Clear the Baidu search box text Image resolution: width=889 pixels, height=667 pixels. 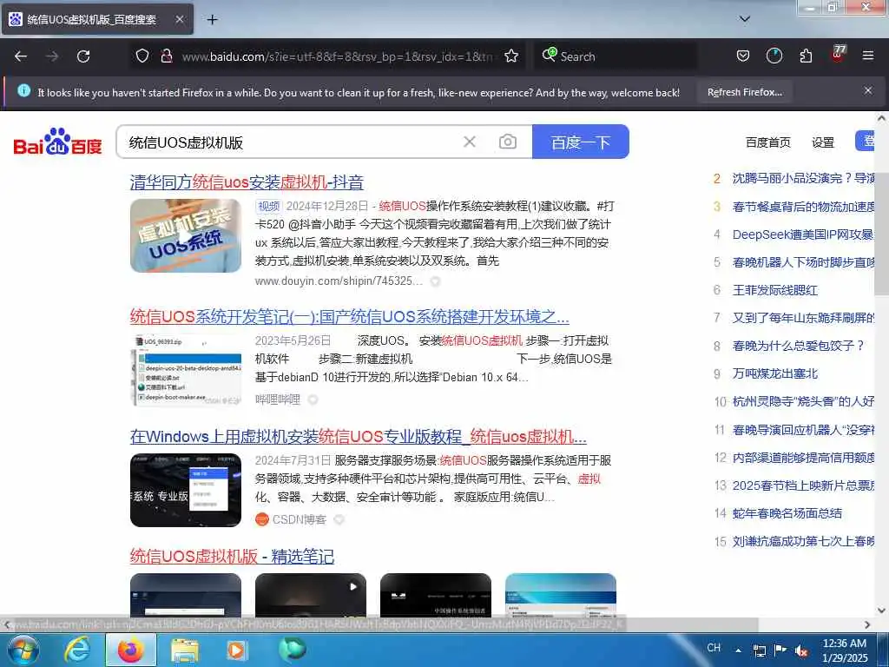[x=470, y=142]
